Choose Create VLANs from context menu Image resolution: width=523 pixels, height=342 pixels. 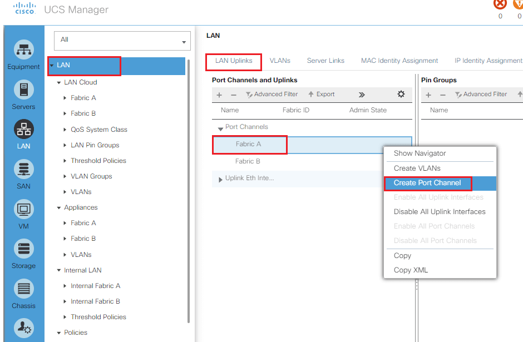[440, 168]
